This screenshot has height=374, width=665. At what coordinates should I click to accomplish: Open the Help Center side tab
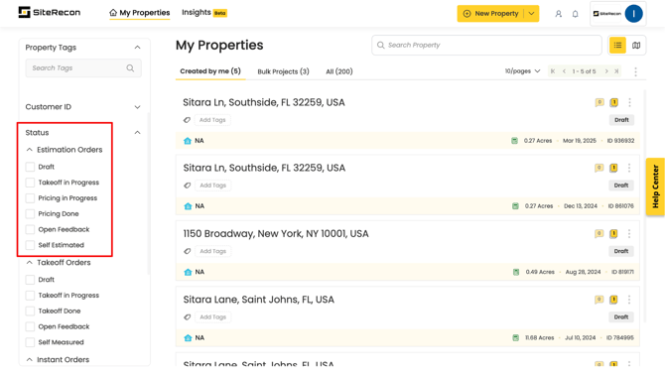(x=655, y=187)
